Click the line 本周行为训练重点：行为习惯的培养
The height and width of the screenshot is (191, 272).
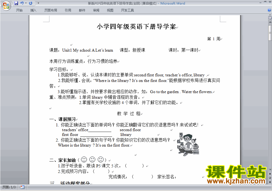click(83, 61)
